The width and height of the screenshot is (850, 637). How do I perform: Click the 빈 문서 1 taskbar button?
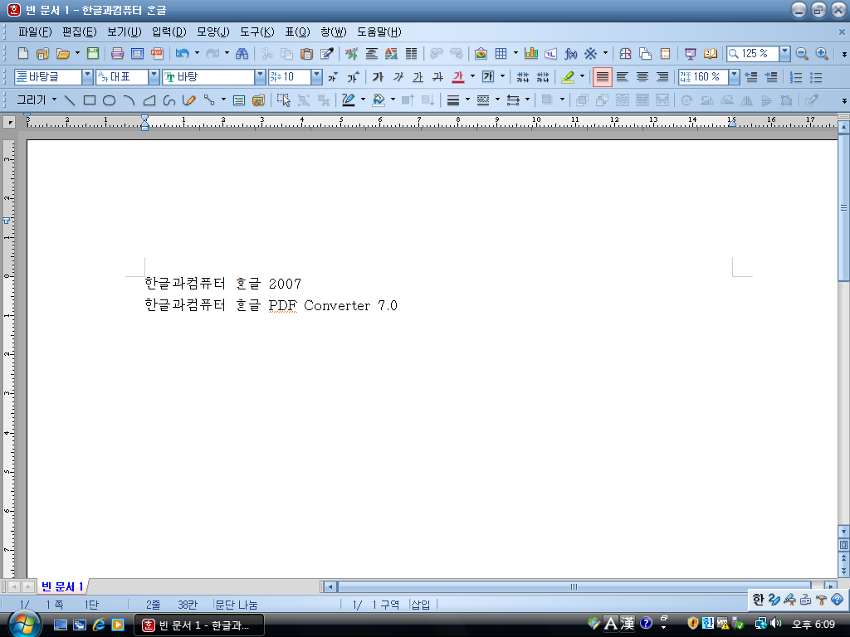coord(199,625)
